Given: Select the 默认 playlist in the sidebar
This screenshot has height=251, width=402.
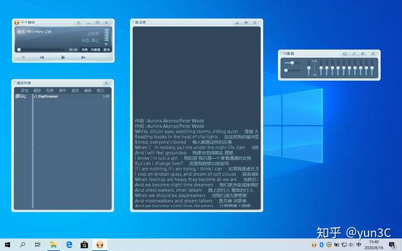Looking at the screenshot, I should (21, 96).
